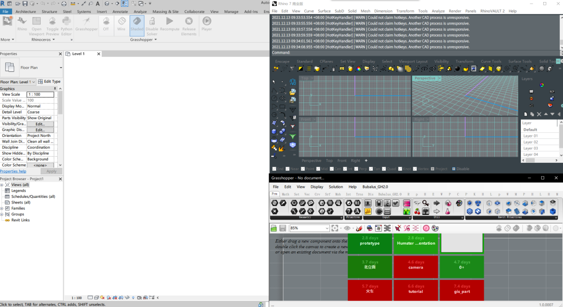This screenshot has width=563, height=307.
Task: Open the Grasshopper Player in Revit
Action: pyautogui.click(x=207, y=25)
